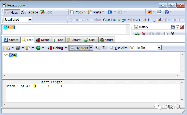The image size is (187, 115).
Task: Click find next match icon
Action: (104, 48)
